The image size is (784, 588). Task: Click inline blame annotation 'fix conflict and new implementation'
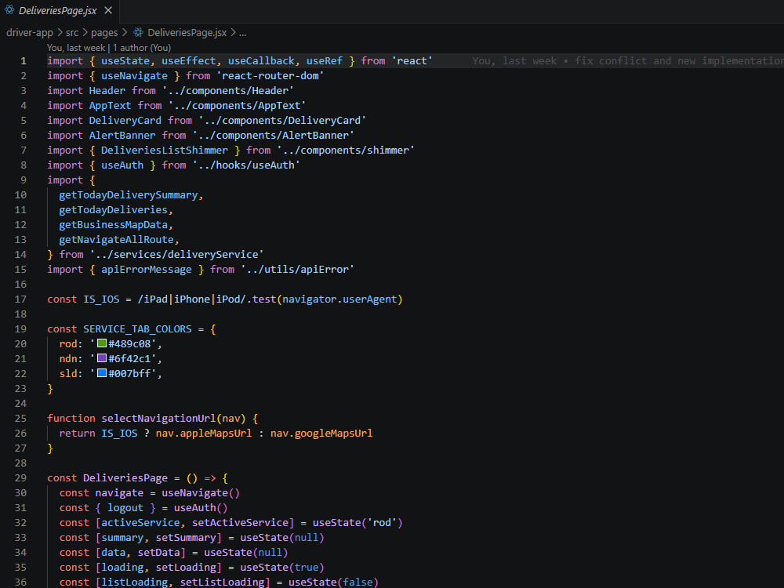(x=679, y=61)
